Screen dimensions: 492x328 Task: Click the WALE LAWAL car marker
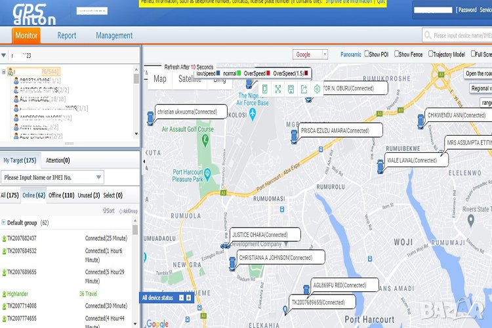[380, 166]
